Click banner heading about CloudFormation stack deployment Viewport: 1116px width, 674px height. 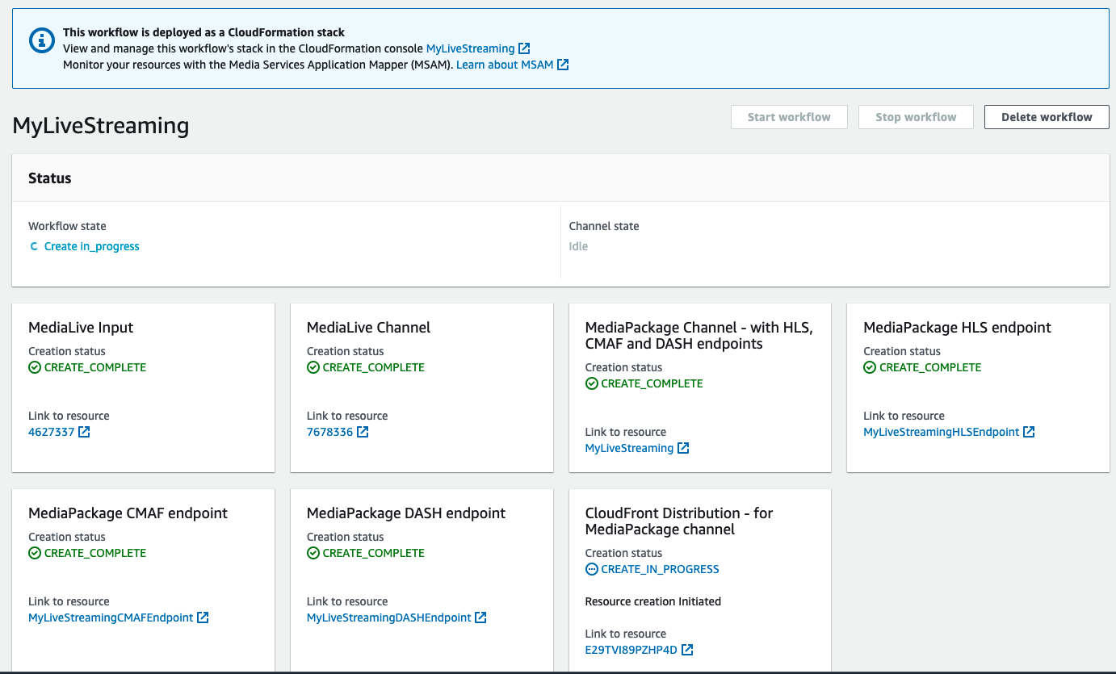pos(203,32)
